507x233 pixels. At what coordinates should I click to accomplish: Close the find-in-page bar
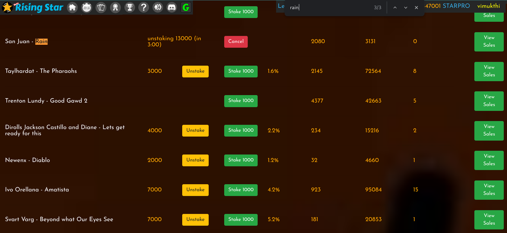tap(416, 8)
